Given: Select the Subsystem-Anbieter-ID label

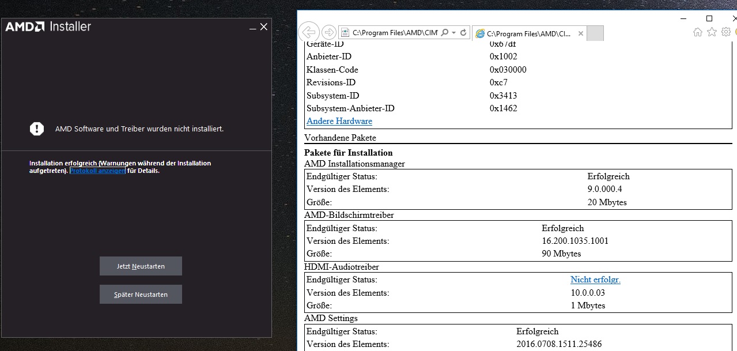Looking at the screenshot, I should (x=350, y=108).
